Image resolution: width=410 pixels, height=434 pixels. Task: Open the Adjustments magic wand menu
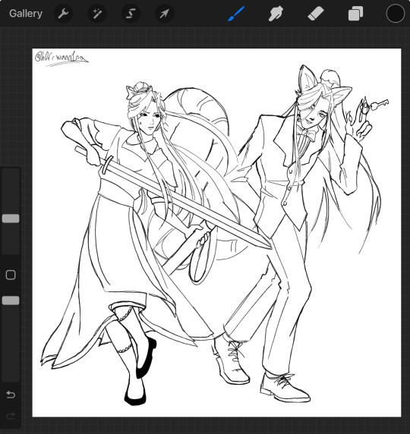coord(96,14)
